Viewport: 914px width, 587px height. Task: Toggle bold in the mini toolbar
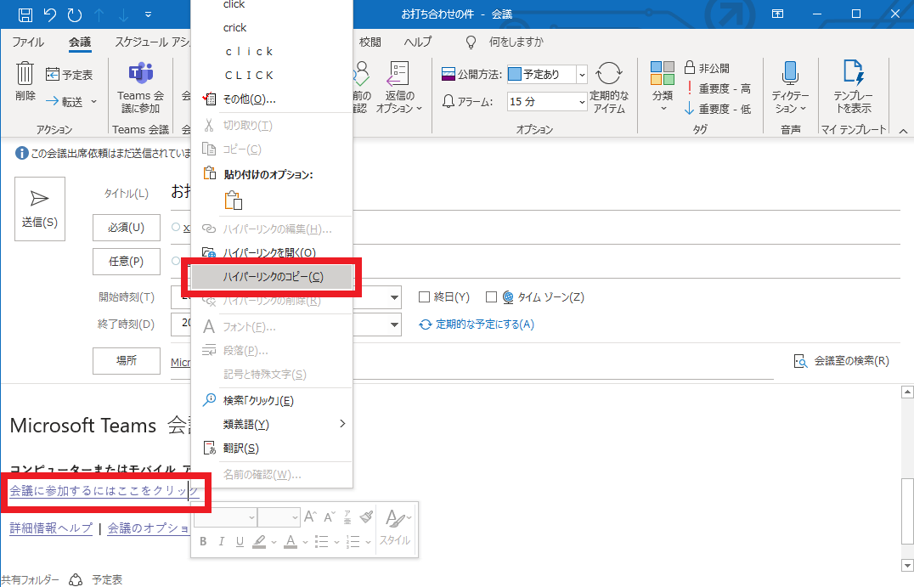click(x=203, y=542)
